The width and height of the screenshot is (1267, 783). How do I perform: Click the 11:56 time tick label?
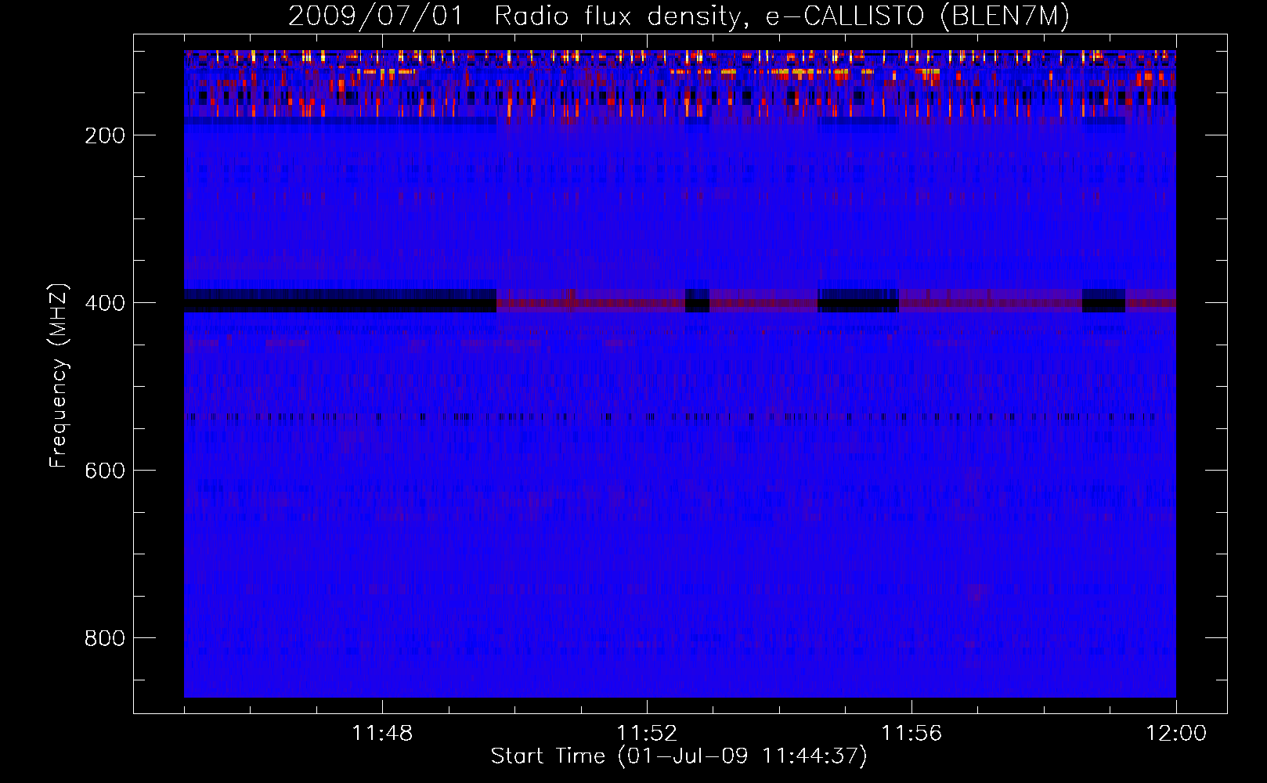[911, 734]
